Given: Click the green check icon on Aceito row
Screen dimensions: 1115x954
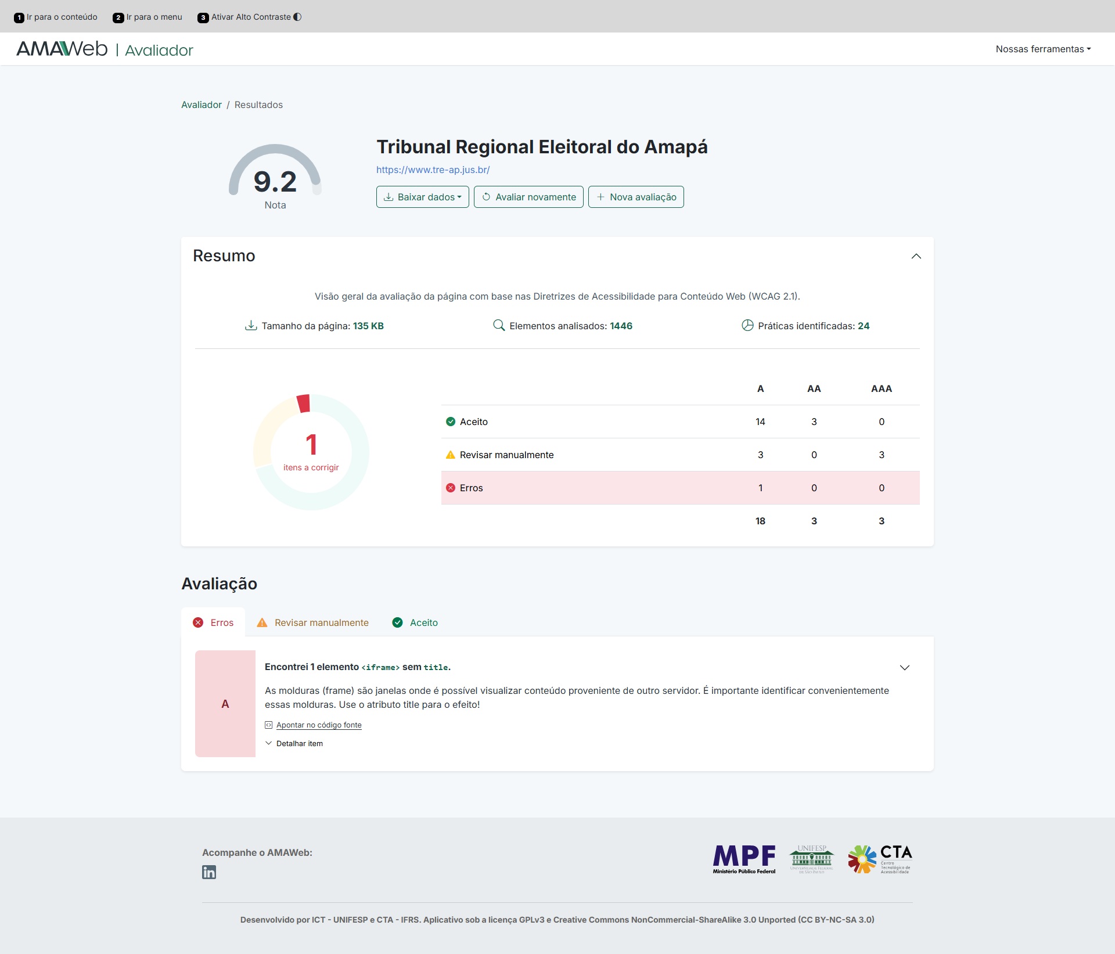Looking at the screenshot, I should coord(451,422).
